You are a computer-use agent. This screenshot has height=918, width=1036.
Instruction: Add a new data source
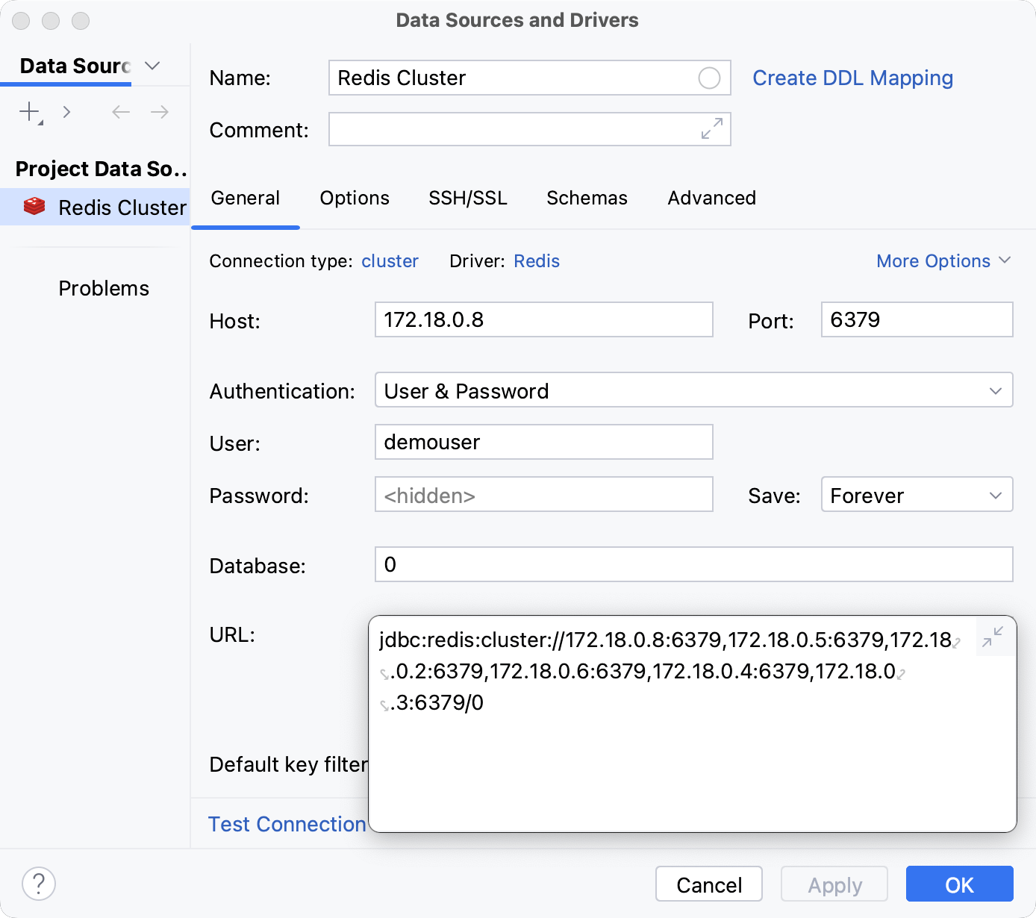[28, 111]
